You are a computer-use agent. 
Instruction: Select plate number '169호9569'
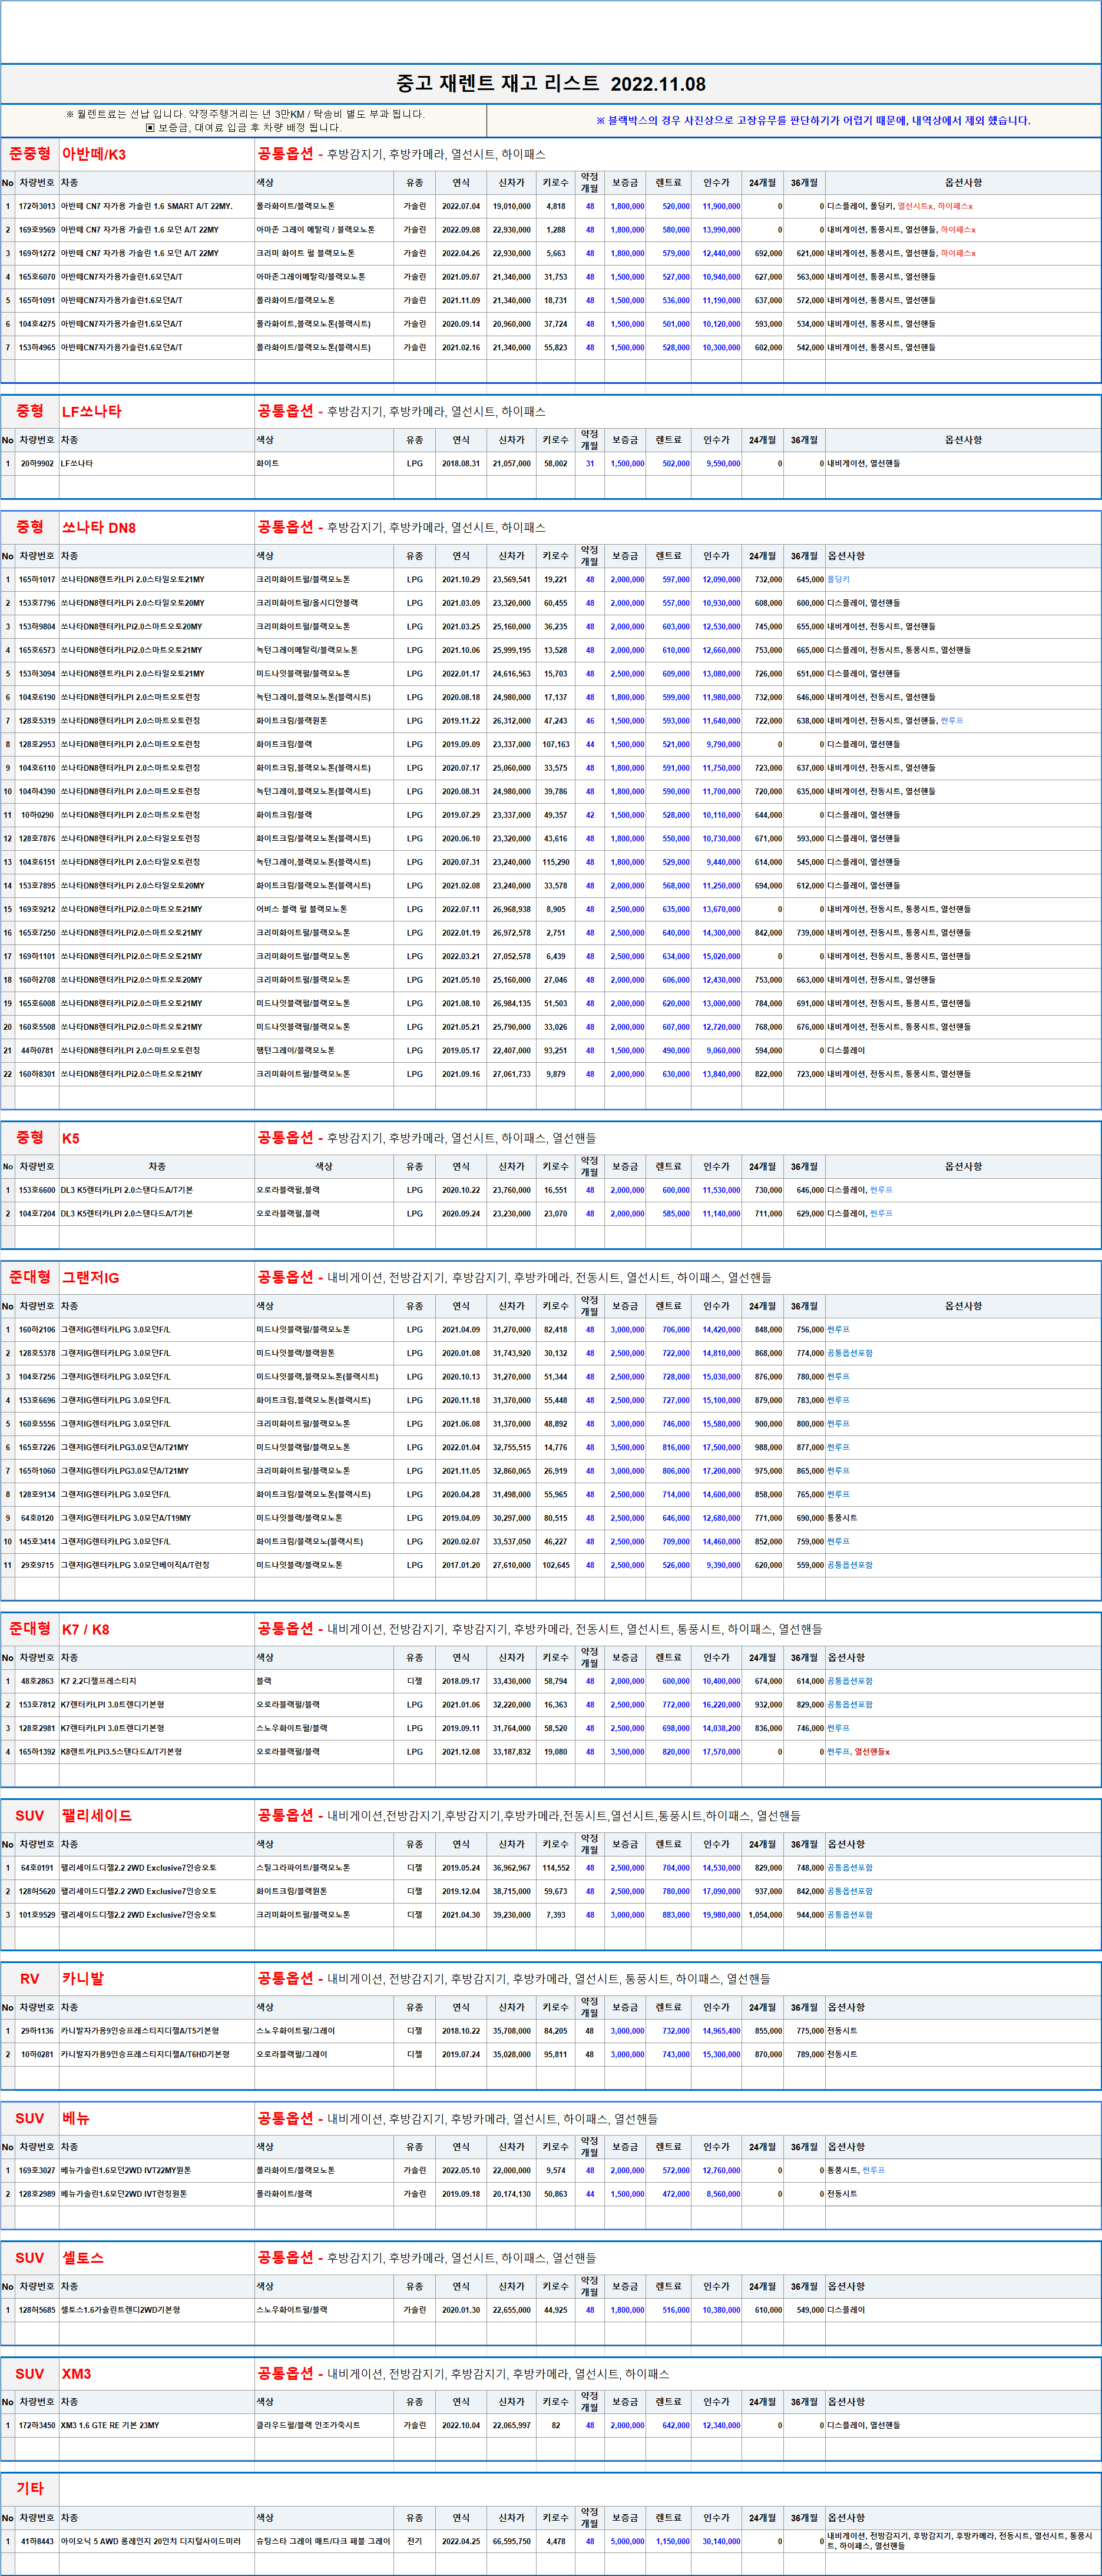[37, 230]
